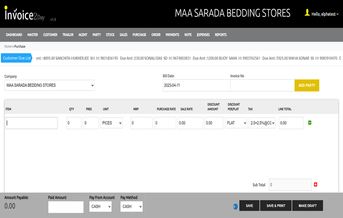Click the Purchase breadcrumb text
The width and height of the screenshot is (343, 218).
20,47
